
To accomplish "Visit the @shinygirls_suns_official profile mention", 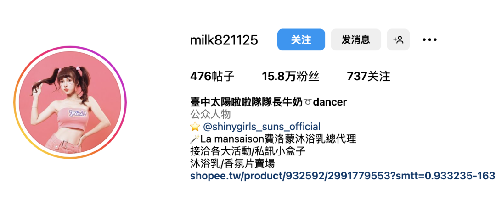I will 262,127.
